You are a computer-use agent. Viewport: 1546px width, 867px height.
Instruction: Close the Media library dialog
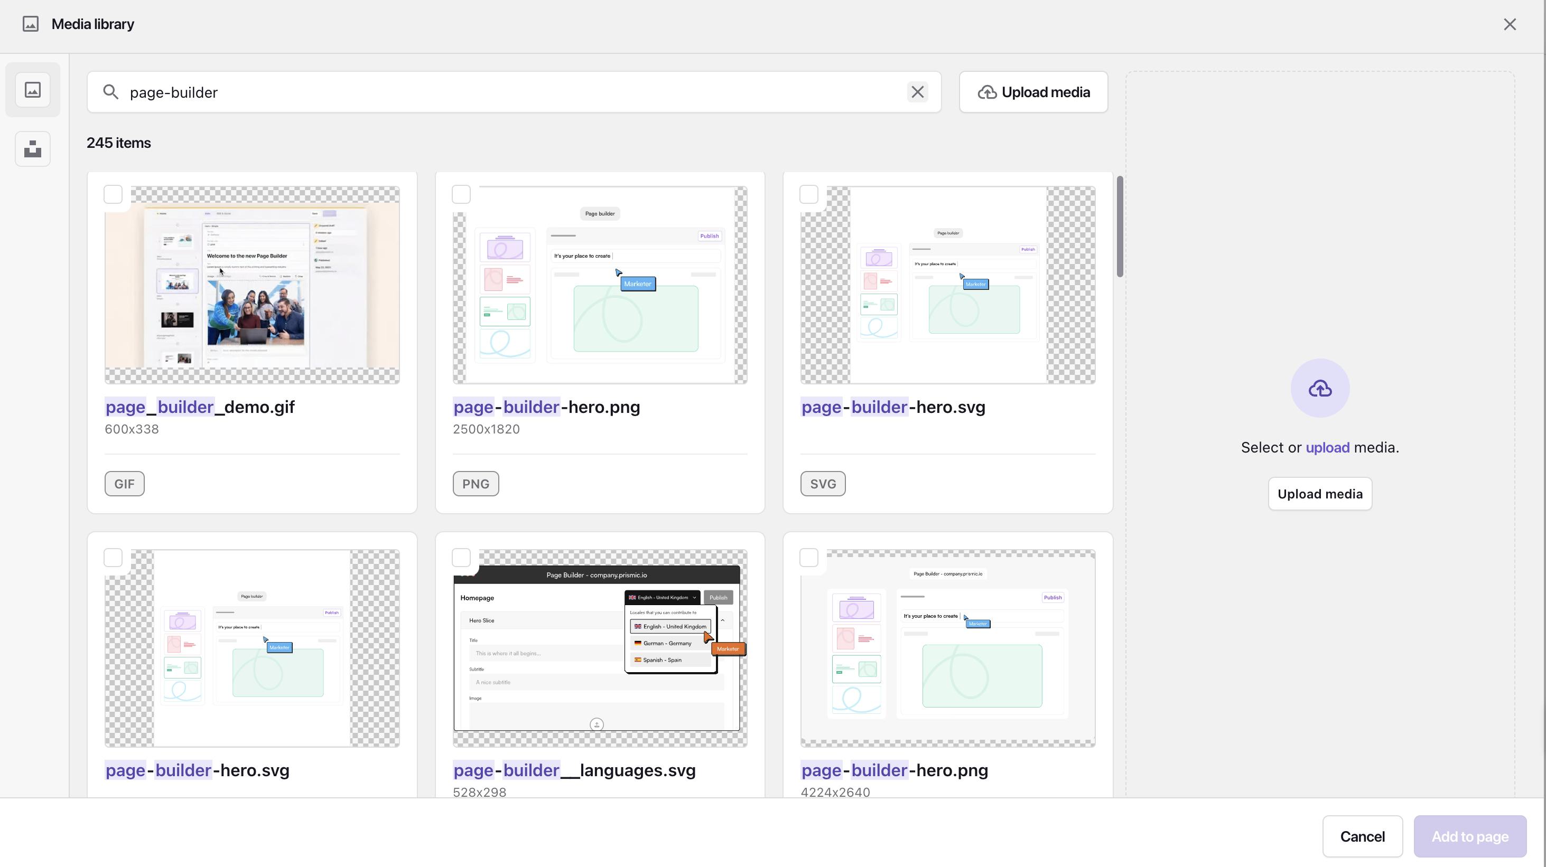(1510, 24)
